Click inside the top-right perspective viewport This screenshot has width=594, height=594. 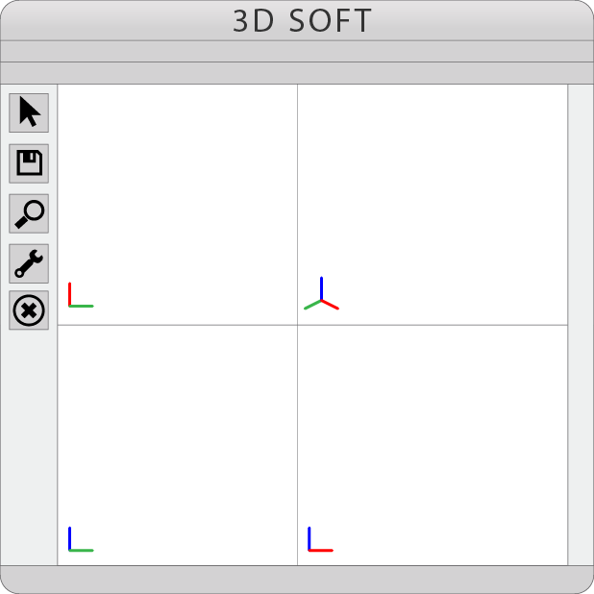433,192
